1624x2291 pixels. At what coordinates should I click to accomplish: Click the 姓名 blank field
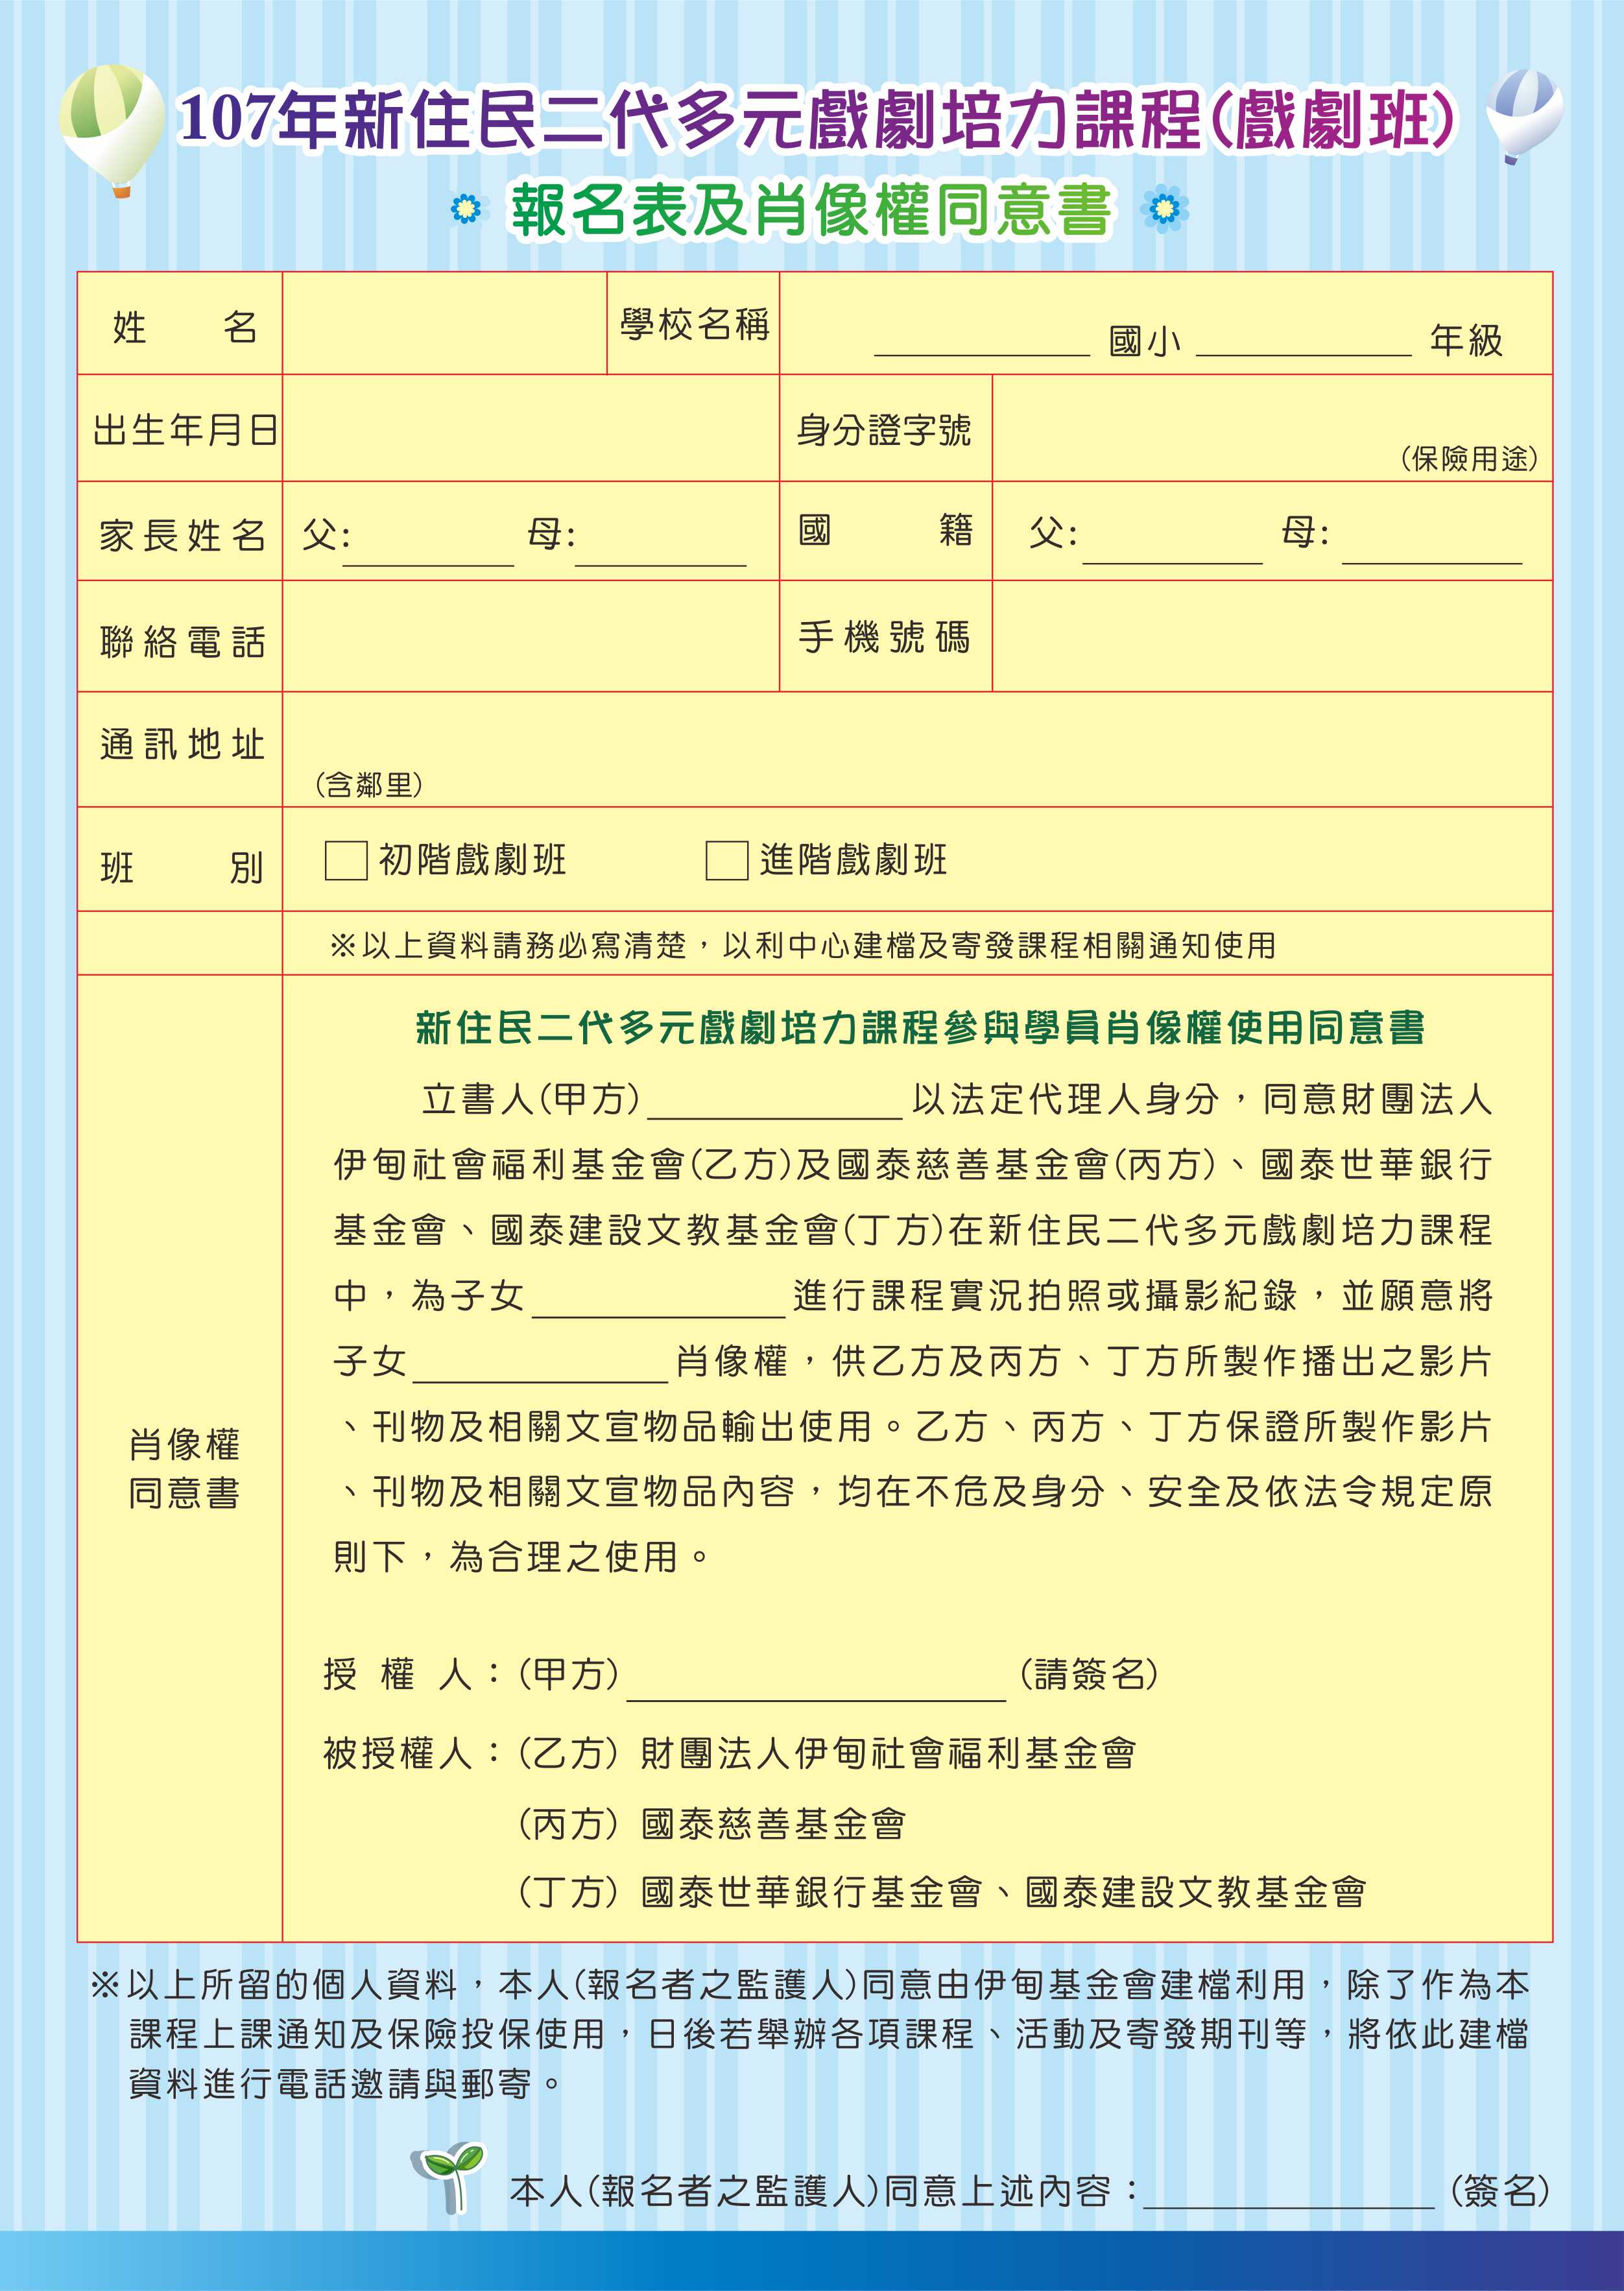(445, 324)
